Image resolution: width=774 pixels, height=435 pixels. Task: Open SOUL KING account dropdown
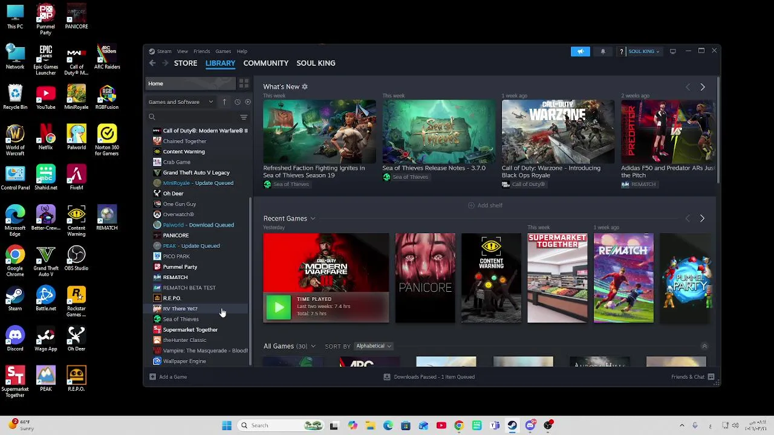pos(643,51)
